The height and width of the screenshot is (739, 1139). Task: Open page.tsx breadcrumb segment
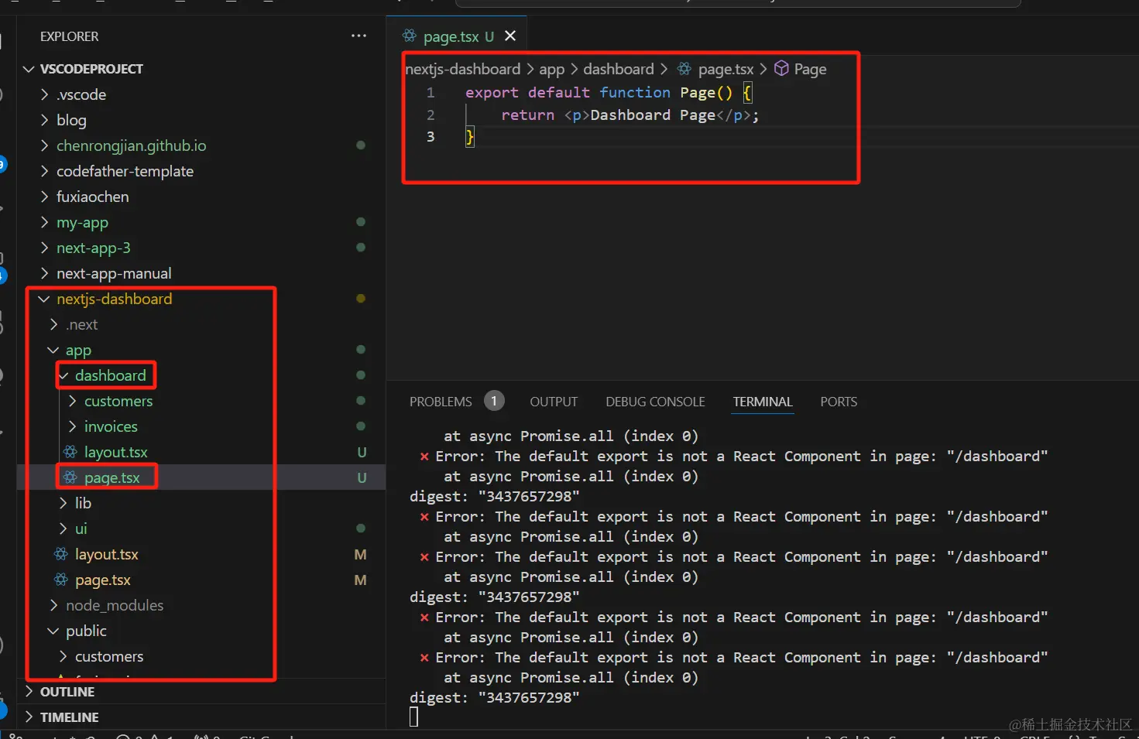[726, 70]
